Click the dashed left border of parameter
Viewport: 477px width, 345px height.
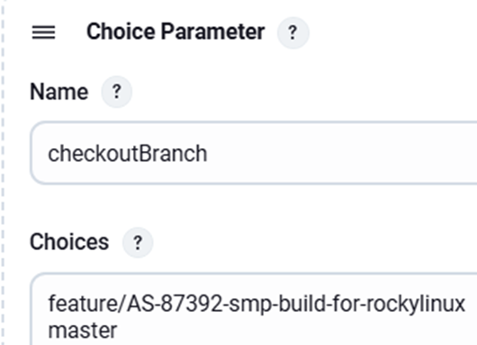coord(3,172)
